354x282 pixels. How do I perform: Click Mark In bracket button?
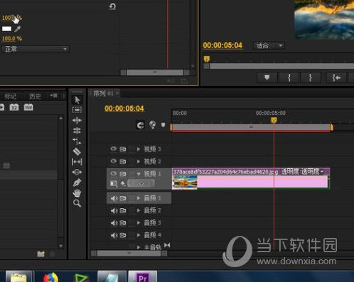tap(289, 77)
